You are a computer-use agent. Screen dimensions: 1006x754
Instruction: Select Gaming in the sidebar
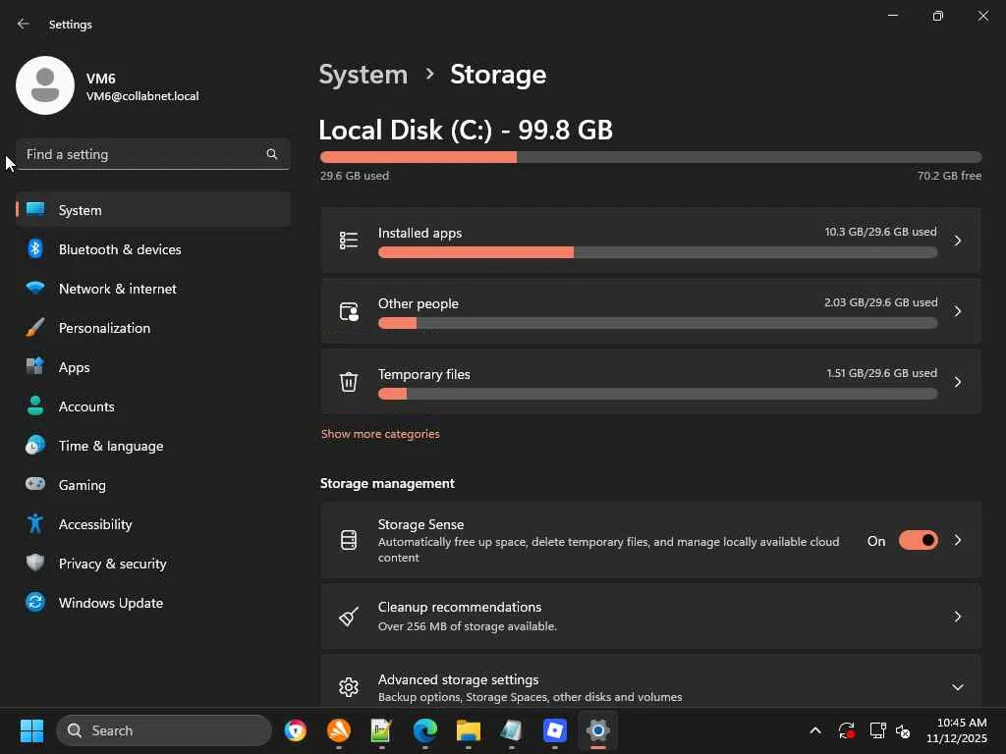pos(83,485)
